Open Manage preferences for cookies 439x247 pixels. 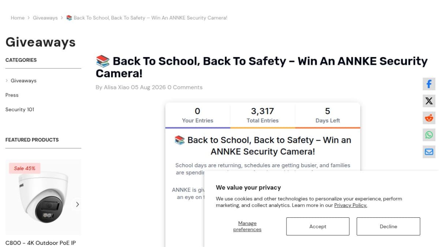(247, 227)
